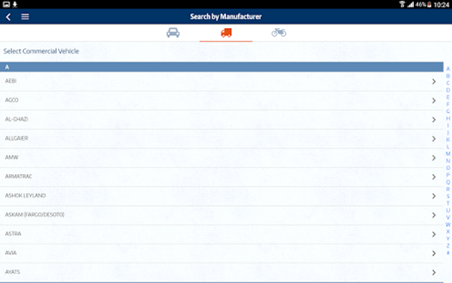This screenshot has width=452, height=283.
Task: Select the AYATS manufacturer name
Action: tap(12, 272)
